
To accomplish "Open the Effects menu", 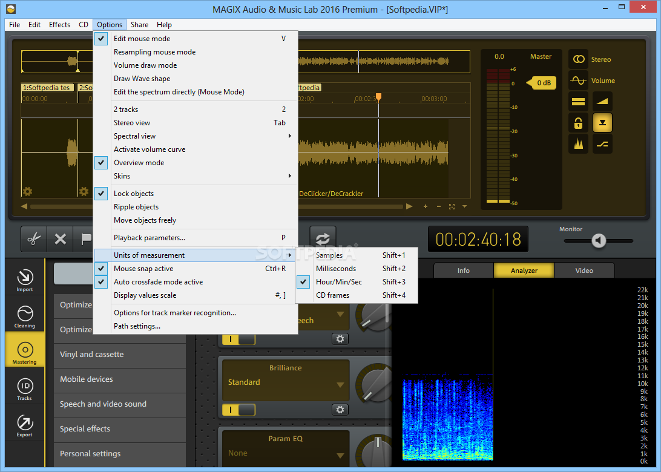I will (59, 24).
